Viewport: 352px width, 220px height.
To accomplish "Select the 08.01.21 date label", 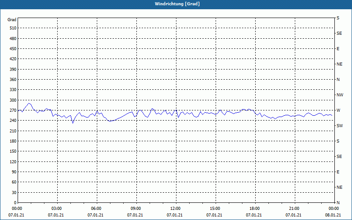I will [333, 215].
